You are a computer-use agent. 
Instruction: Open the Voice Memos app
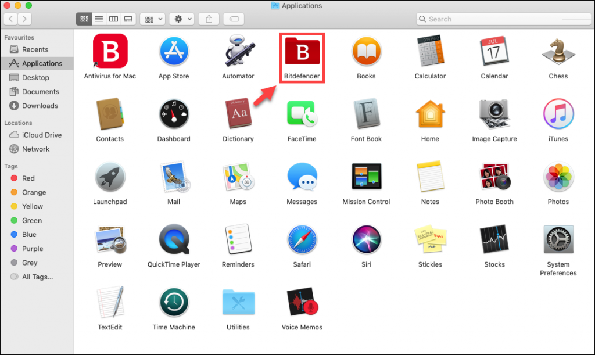point(302,303)
